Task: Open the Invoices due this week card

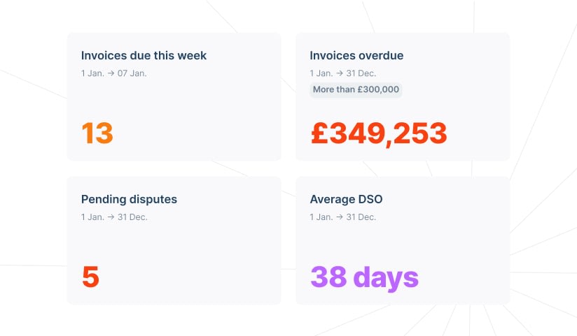Action: click(174, 96)
